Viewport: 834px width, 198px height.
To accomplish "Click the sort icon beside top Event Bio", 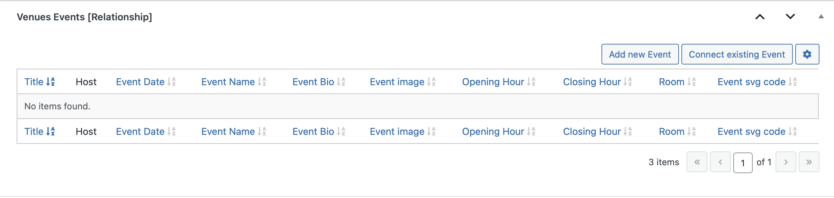I will (x=341, y=82).
